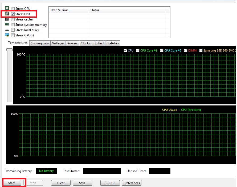Image resolution: width=237 pixels, height=187 pixels.
Task: Click the vertical slider beside the temperature graph
Action: (10, 50)
